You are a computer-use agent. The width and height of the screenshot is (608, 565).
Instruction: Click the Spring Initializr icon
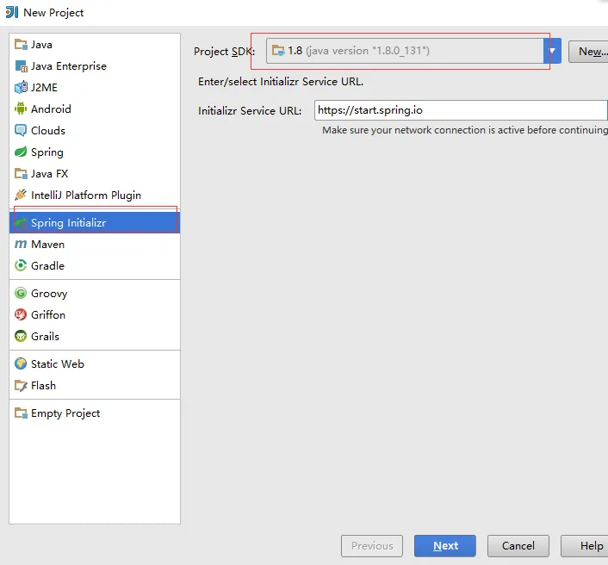(x=21, y=223)
